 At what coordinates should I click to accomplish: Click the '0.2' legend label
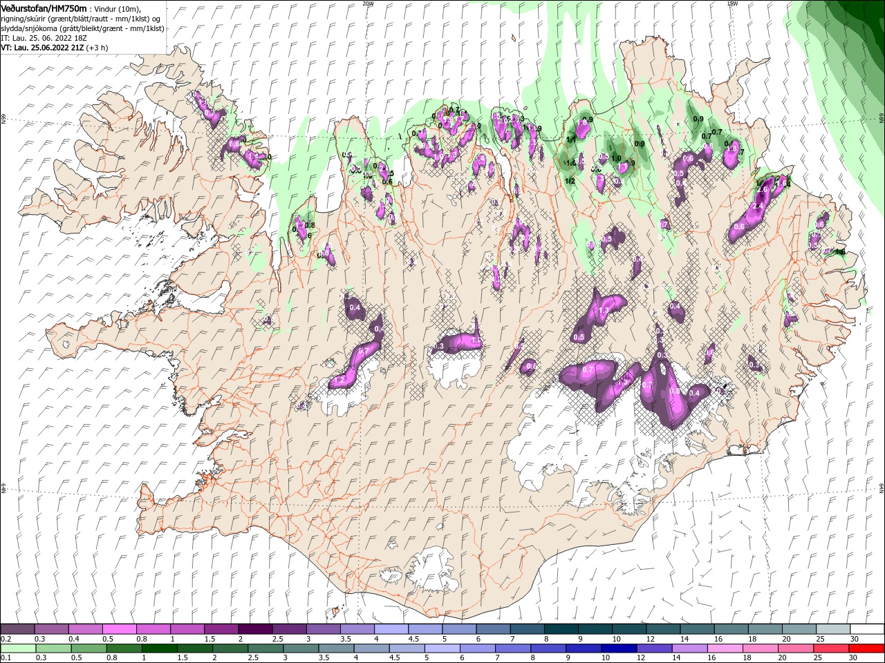(6, 639)
